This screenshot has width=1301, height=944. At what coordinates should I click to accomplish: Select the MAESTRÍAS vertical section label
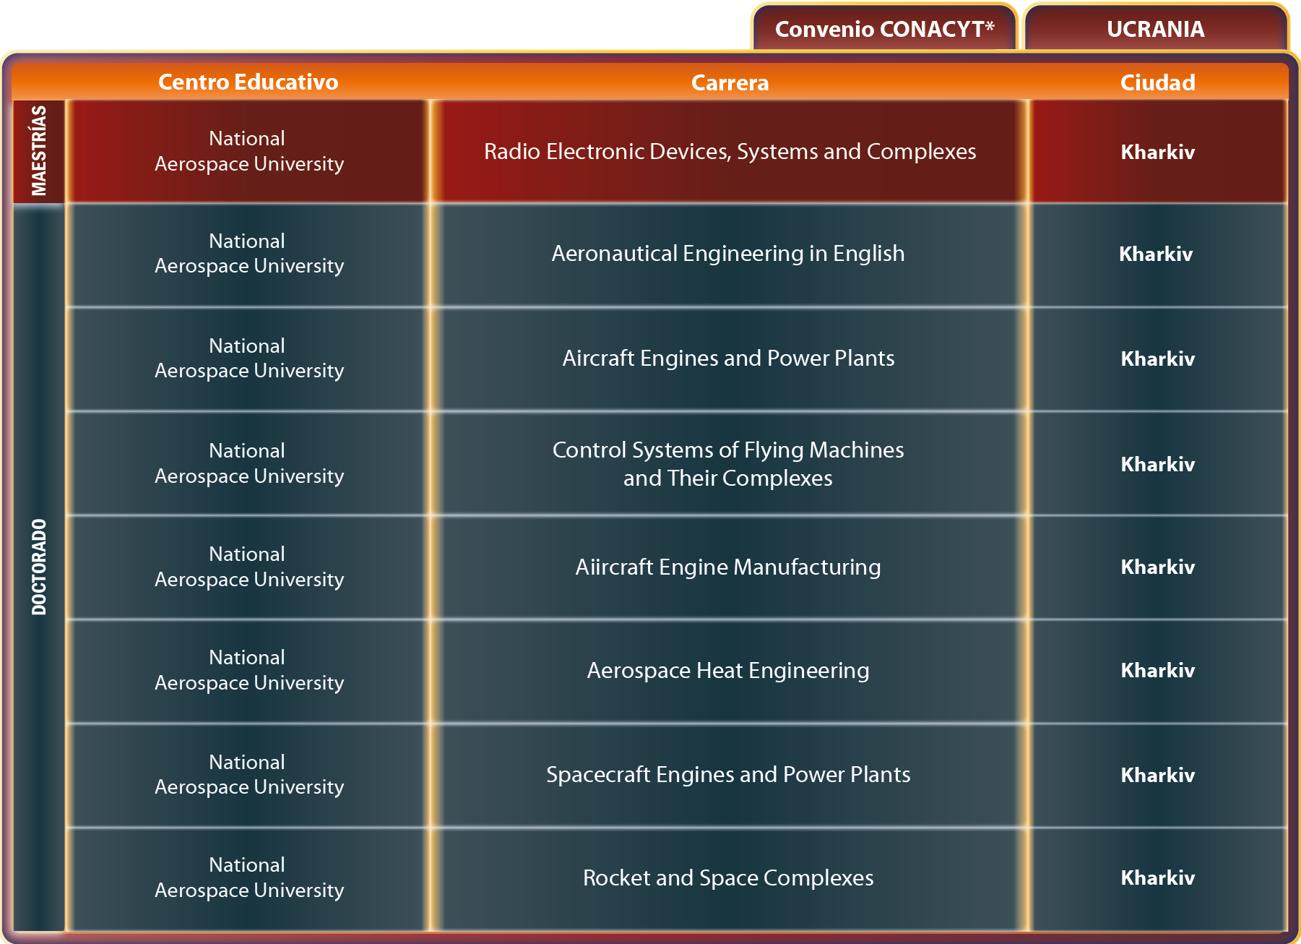point(39,151)
